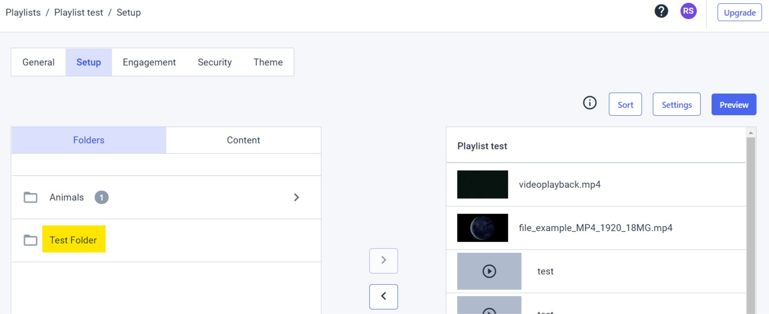This screenshot has width=769, height=314.
Task: Click the Upgrade button
Action: coord(739,13)
